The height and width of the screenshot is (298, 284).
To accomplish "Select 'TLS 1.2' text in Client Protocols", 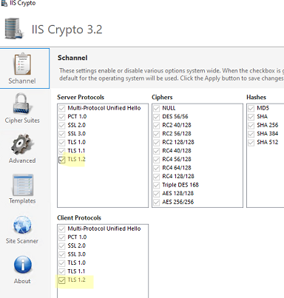I will (77, 280).
